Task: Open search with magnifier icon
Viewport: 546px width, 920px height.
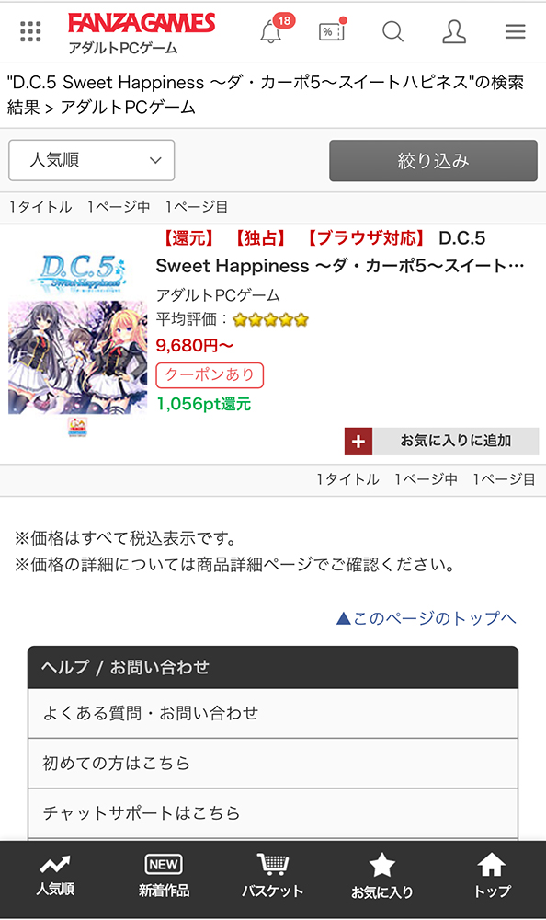Action: [x=392, y=31]
